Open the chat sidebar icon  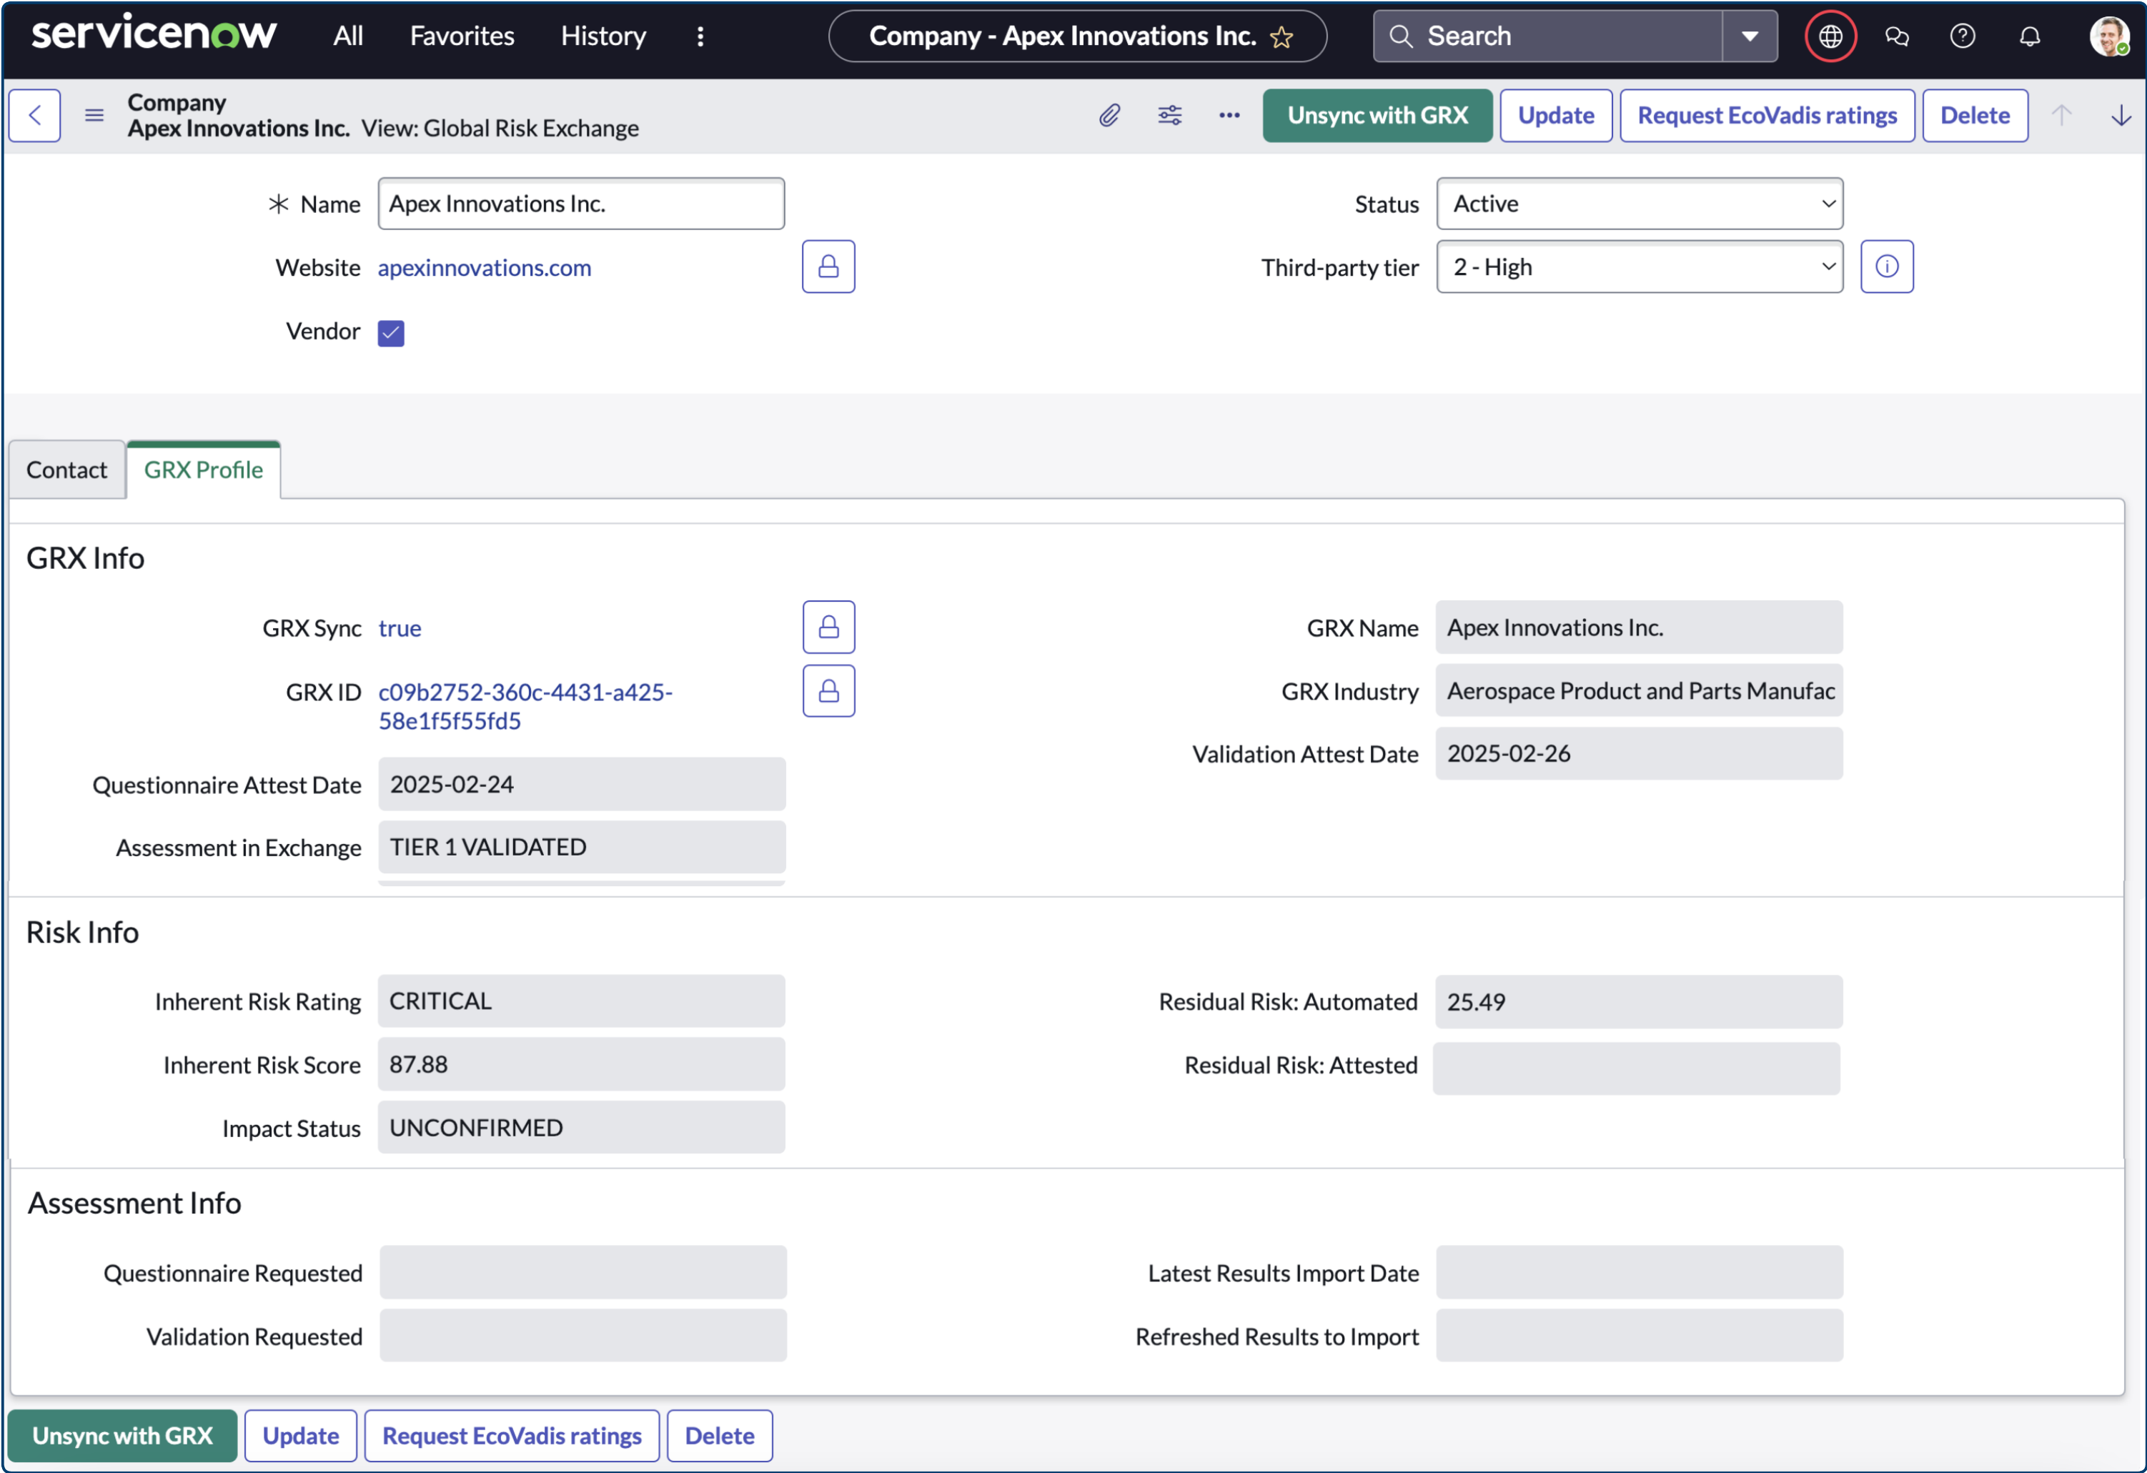1897,36
